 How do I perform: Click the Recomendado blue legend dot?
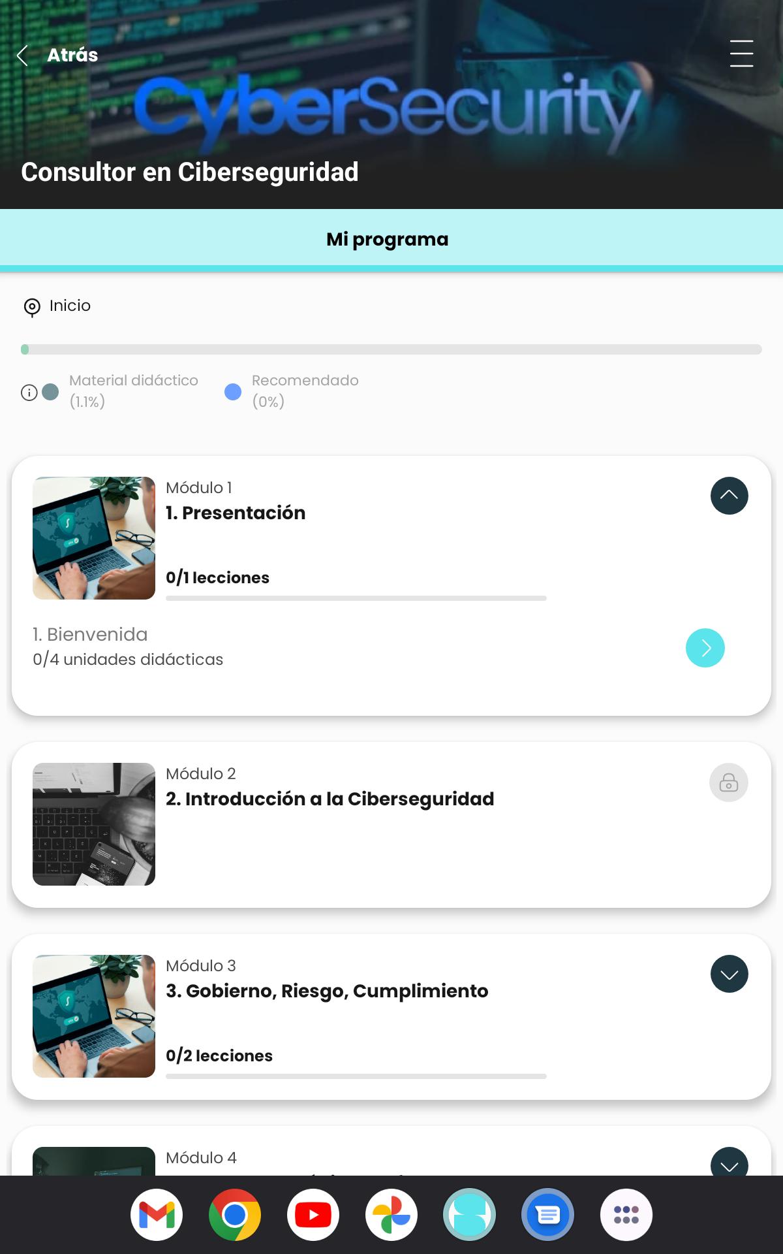(x=233, y=392)
